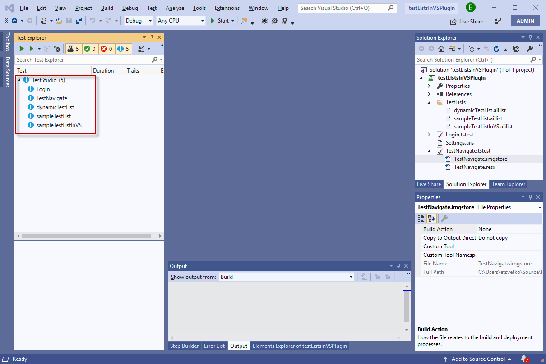
Task: Click the Home icon in Solution Explorer
Action: coord(441,49)
